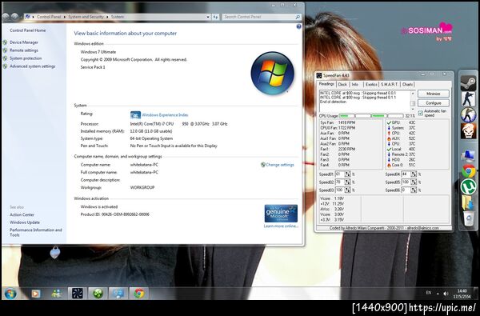This screenshot has width=480, height=316.
Task: Click the Change settings link
Action: tap(279, 165)
